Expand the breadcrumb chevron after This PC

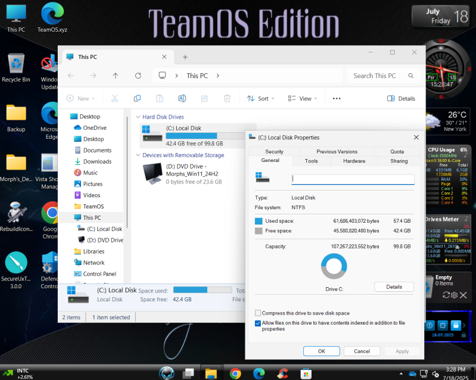point(217,76)
